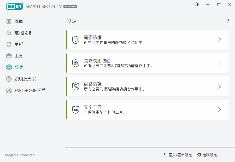Viewport: 235px width, 162px height.
Task: Toggle dark mode with the contrast icon
Action: pos(196,4)
